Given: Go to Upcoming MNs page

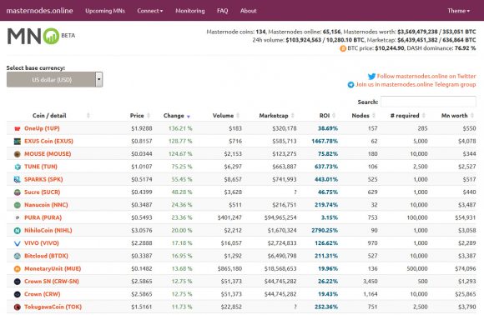Looking at the screenshot, I should click(105, 11).
